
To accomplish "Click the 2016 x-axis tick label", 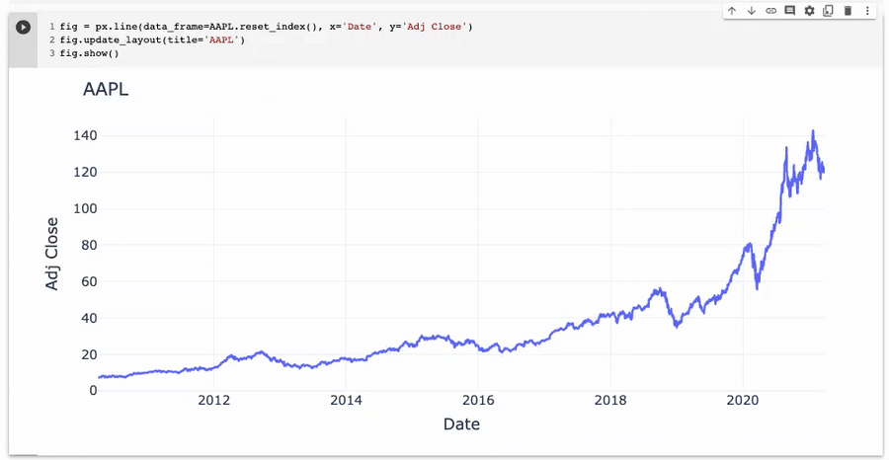I will click(478, 401).
